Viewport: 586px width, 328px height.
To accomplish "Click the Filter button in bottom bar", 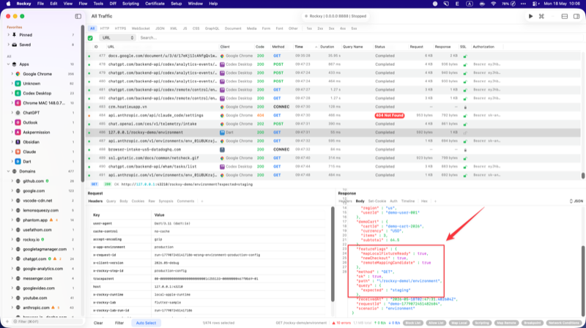I will (119, 323).
